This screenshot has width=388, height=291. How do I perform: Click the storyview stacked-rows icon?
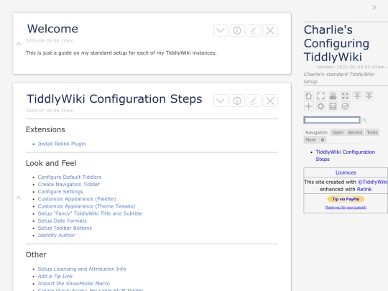[333, 106]
